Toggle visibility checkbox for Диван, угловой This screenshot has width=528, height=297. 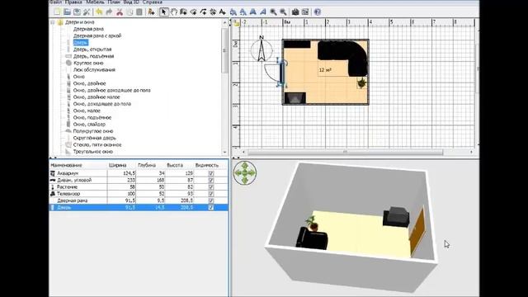pos(211,180)
